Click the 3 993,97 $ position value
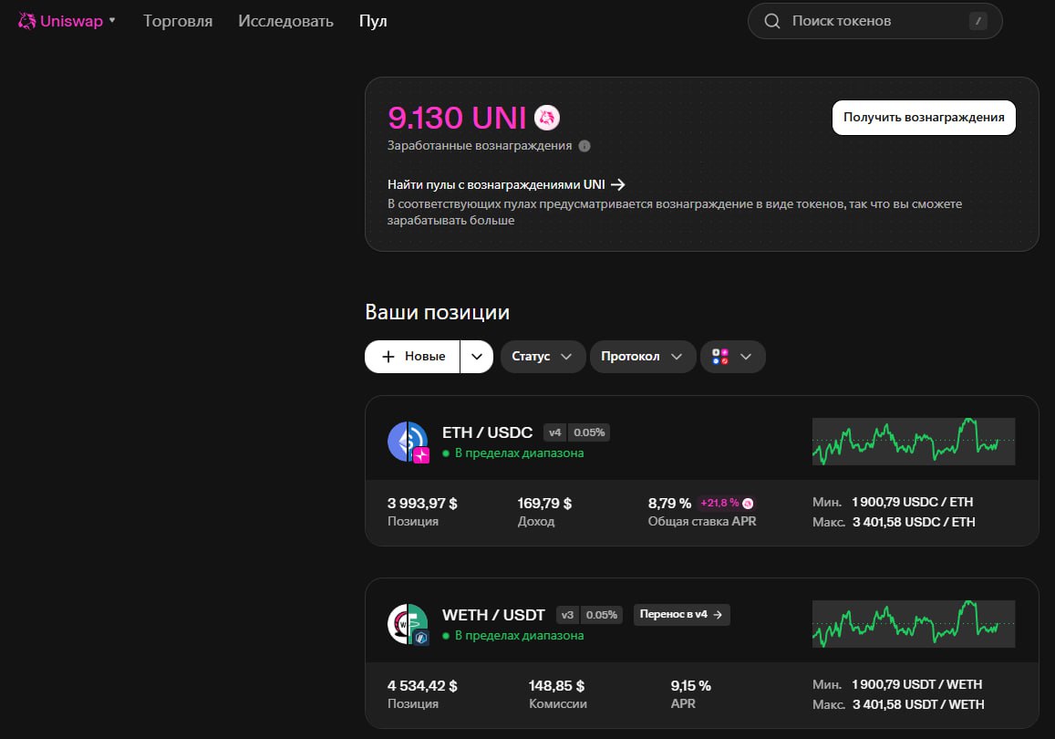Image resolution: width=1055 pixels, height=739 pixels. 422,504
